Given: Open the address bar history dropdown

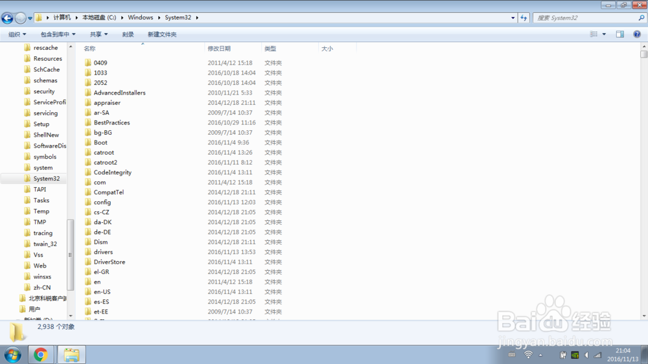Looking at the screenshot, I should [513, 17].
